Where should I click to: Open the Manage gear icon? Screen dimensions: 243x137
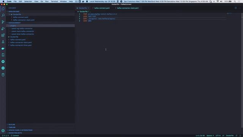[x=3, y=131]
